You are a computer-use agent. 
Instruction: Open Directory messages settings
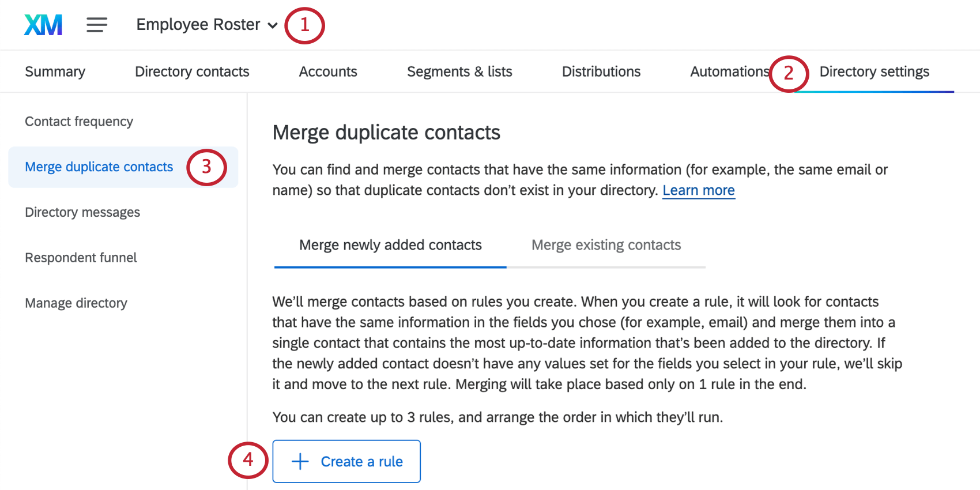point(82,212)
